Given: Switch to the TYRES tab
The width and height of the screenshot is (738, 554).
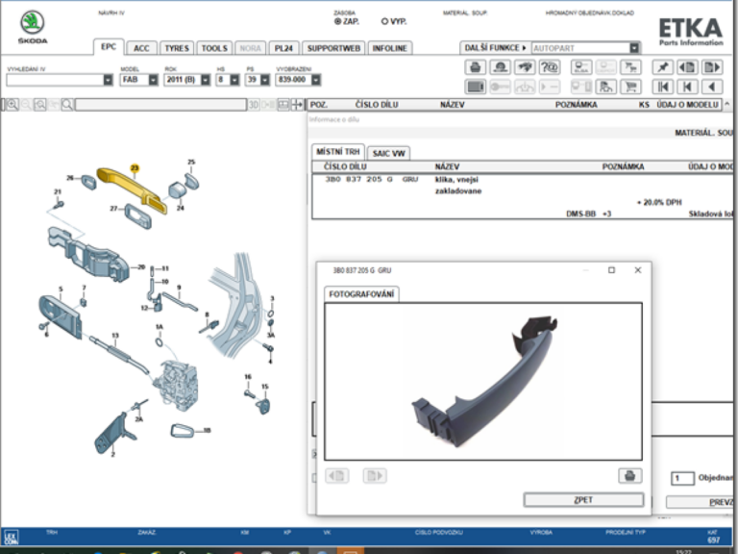Looking at the screenshot, I should pyautogui.click(x=176, y=48).
